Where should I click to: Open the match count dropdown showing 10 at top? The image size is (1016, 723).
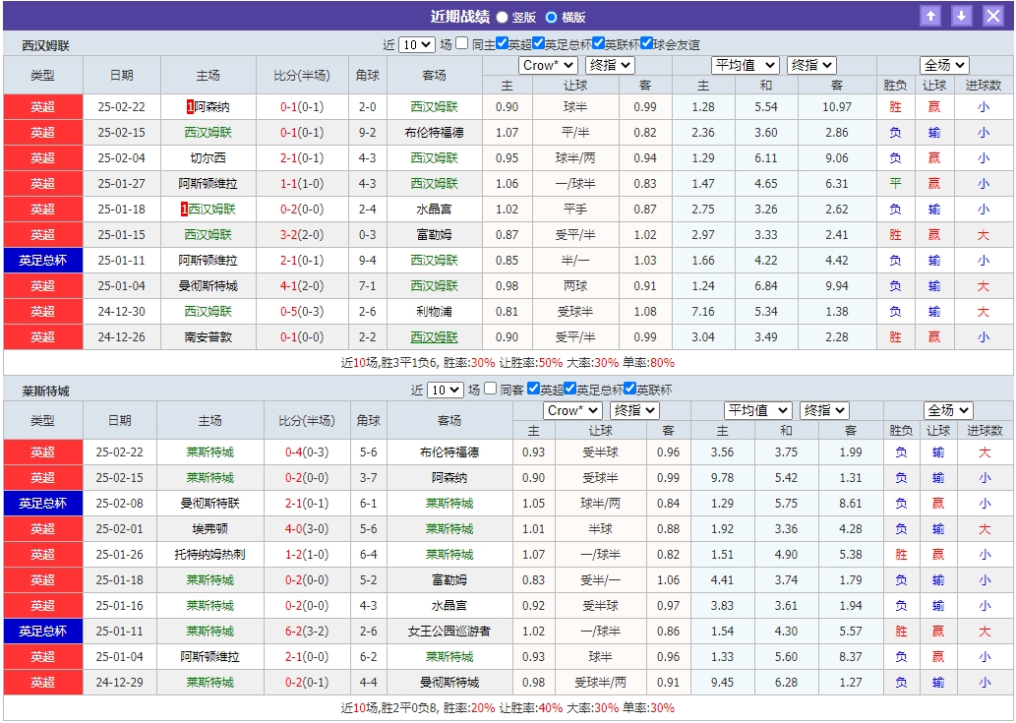[417, 42]
